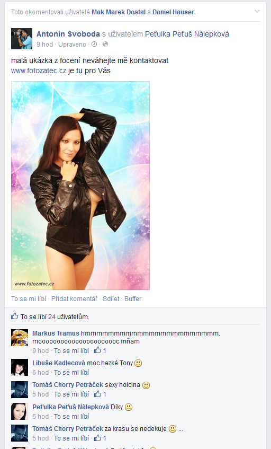Click the public globe privacy icon
Viewport: 271px width, 449px height.
click(x=105, y=44)
